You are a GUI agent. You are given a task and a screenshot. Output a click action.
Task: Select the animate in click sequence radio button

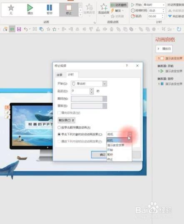59,127
